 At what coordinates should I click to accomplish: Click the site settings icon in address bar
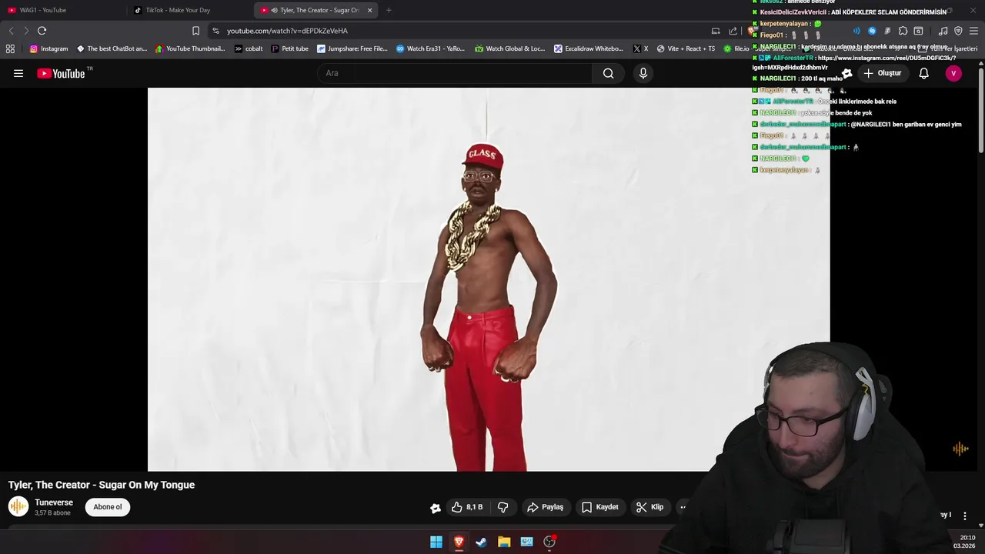click(x=215, y=31)
